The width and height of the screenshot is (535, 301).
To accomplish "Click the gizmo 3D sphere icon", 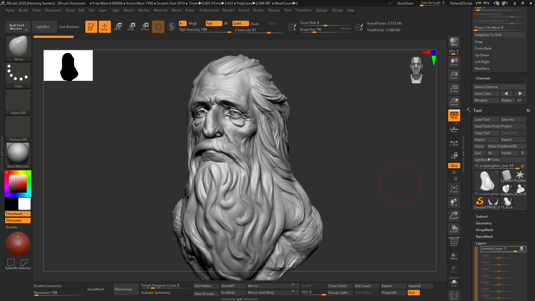I will tap(158, 27).
